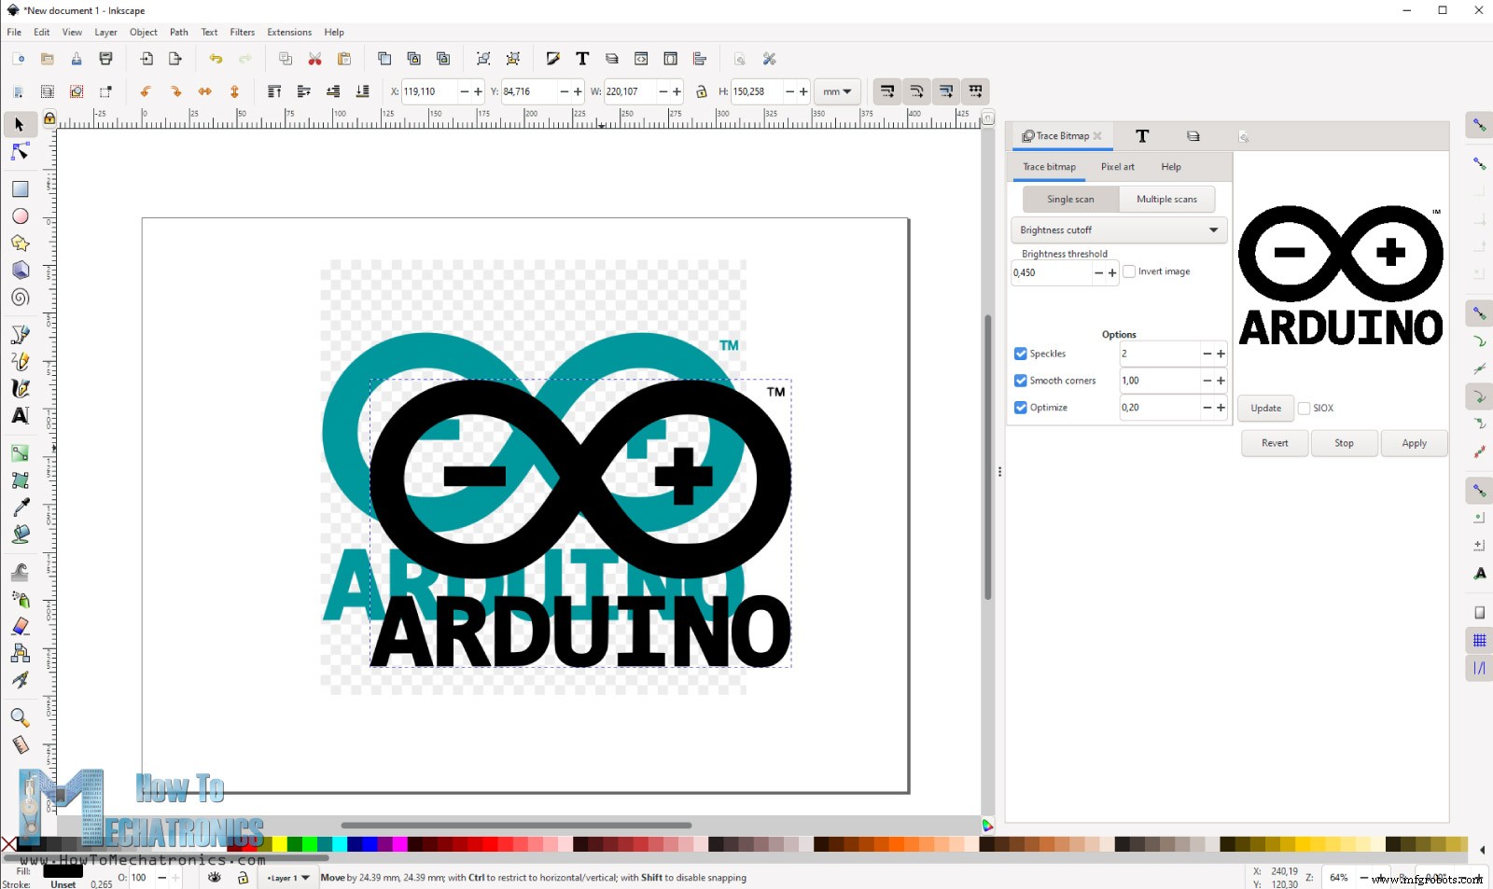Viewport: 1493px width, 889px height.
Task: Open the mm units dropdown
Action: [x=836, y=91]
